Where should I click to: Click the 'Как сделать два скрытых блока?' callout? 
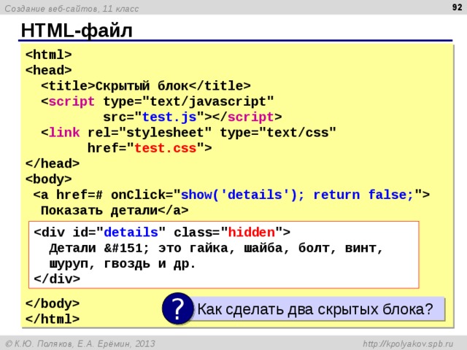click(316, 309)
